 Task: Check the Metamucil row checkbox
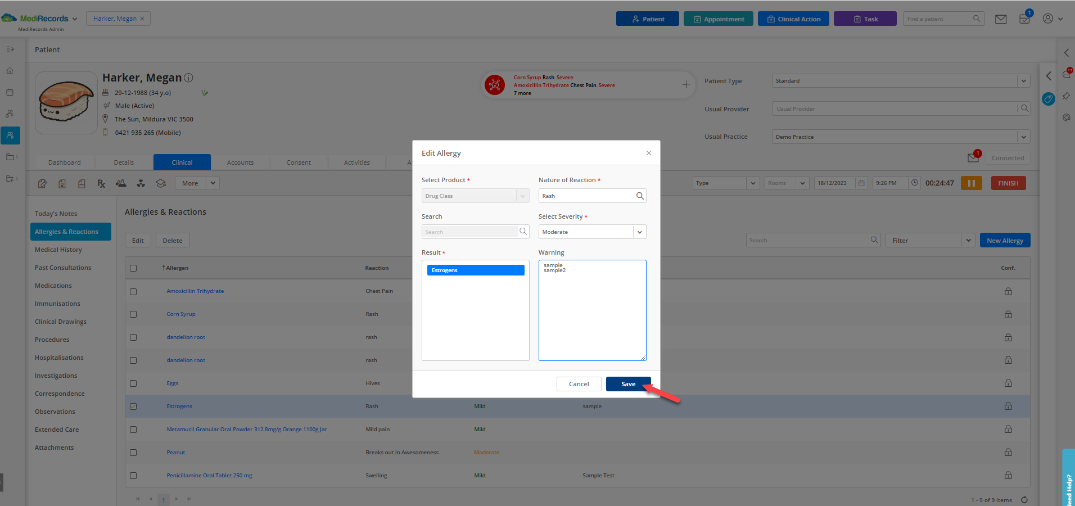[133, 430]
